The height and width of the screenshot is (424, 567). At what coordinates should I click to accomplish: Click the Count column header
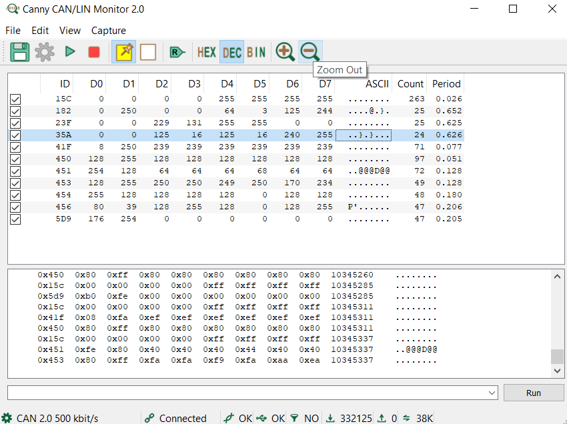pyautogui.click(x=410, y=84)
